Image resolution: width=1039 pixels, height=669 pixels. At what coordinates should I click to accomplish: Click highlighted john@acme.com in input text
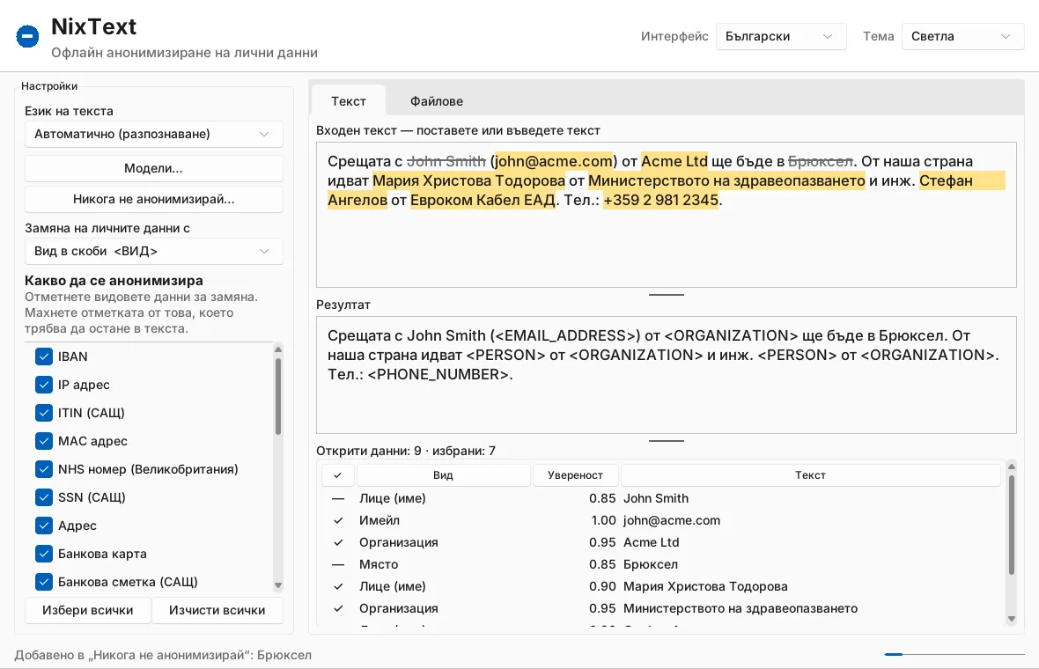(x=553, y=161)
